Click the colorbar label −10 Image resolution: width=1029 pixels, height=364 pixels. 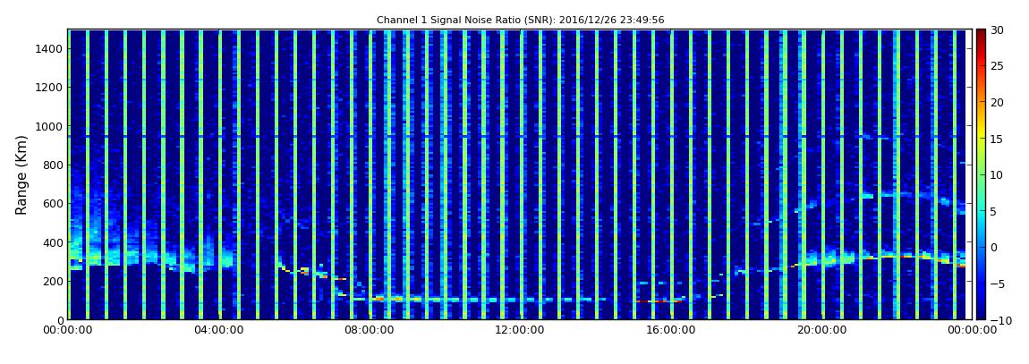pos(999,320)
